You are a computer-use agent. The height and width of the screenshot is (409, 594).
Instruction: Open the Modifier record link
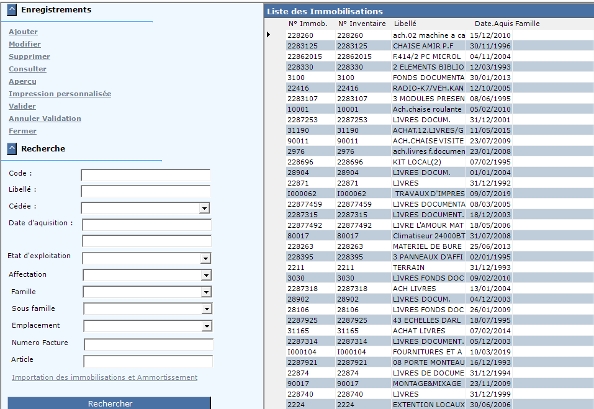click(x=25, y=44)
